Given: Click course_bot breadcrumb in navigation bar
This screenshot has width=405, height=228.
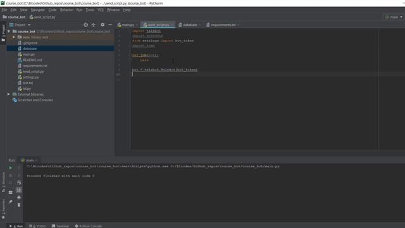Looking at the screenshot, I should [14, 17].
